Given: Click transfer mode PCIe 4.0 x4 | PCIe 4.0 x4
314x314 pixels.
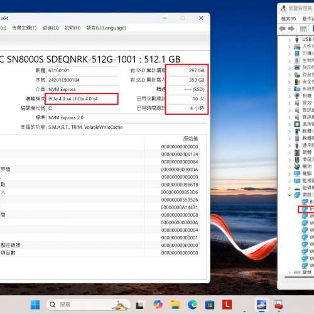Looking at the screenshot, I should 73,99.
